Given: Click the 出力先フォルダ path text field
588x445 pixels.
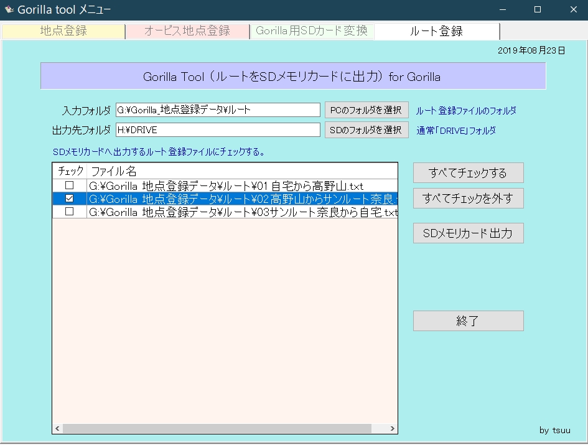Looking at the screenshot, I should 218,130.
